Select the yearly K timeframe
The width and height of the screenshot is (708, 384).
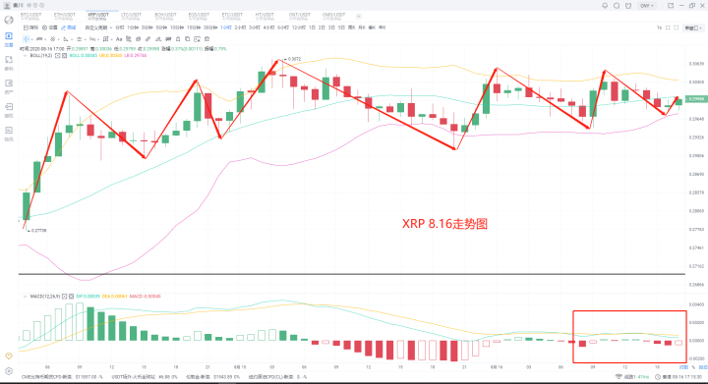(x=382, y=27)
